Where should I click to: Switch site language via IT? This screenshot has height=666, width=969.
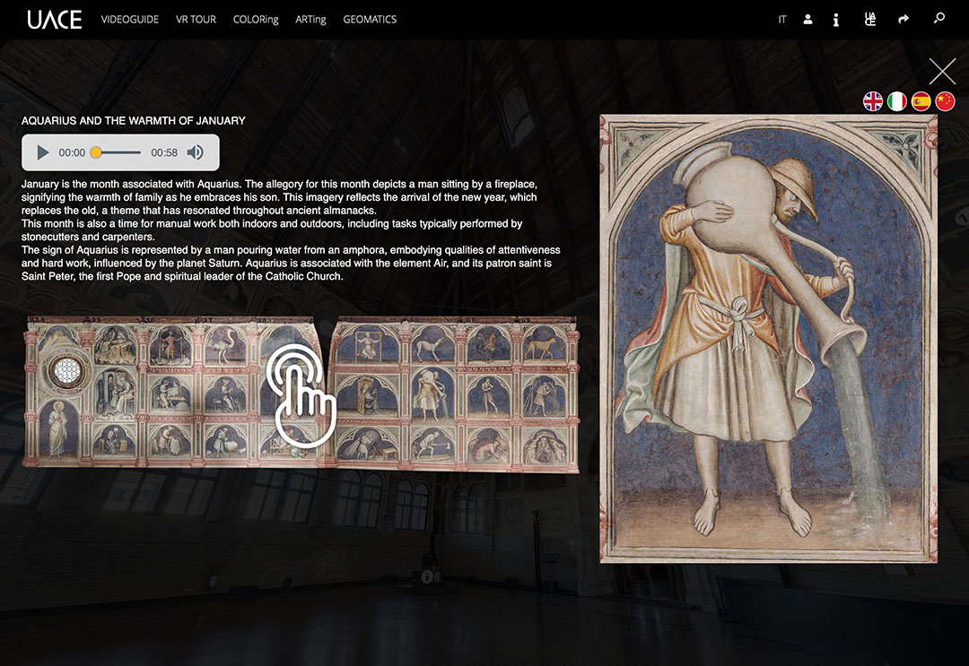(782, 19)
